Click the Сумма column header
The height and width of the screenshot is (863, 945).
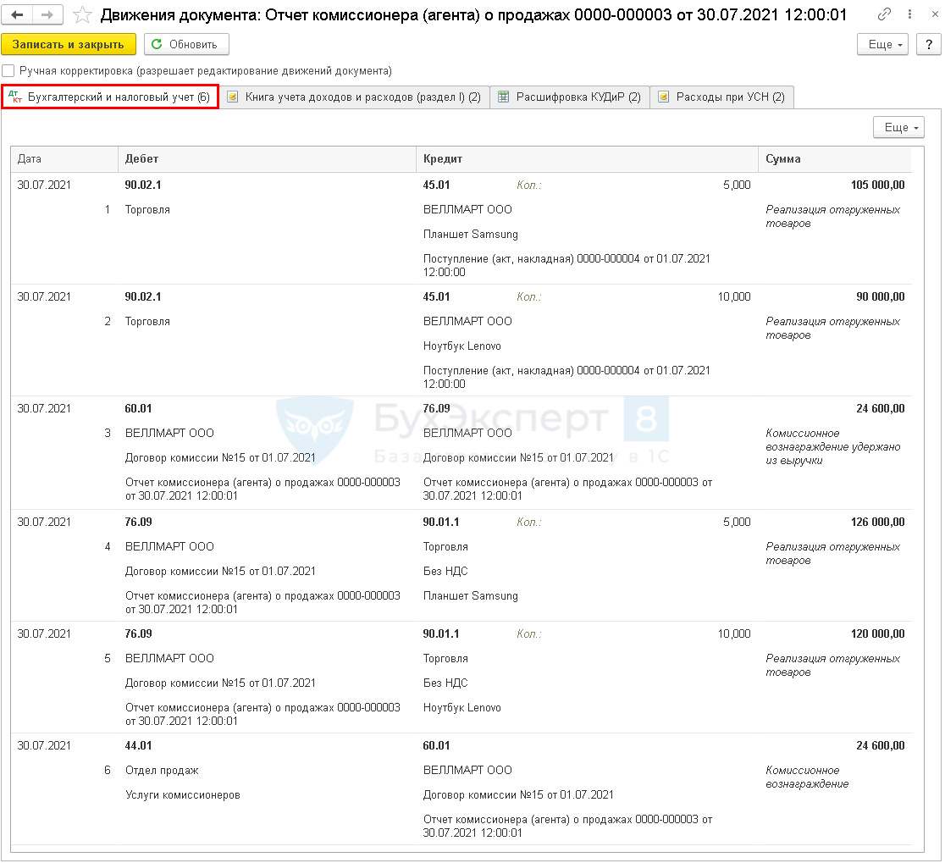coord(783,158)
